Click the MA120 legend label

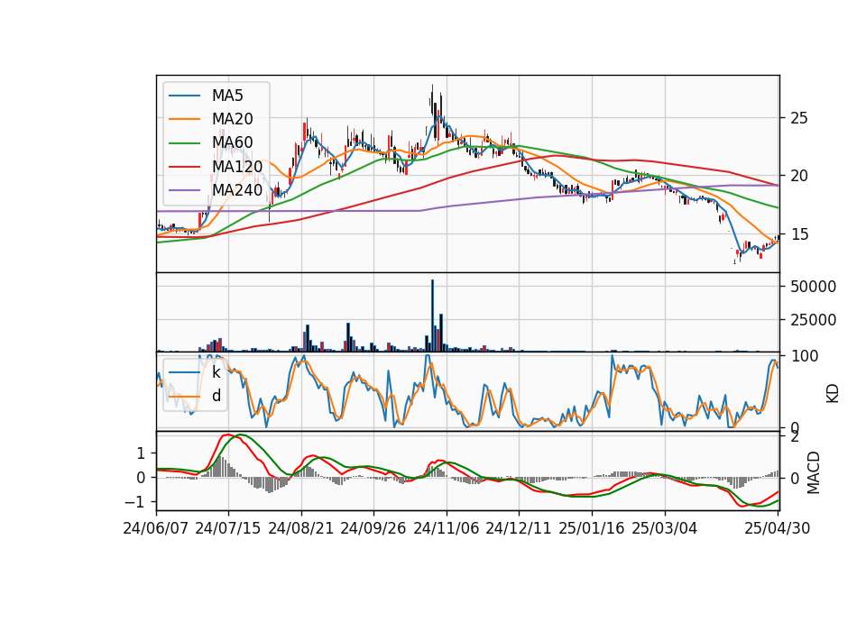(x=237, y=166)
